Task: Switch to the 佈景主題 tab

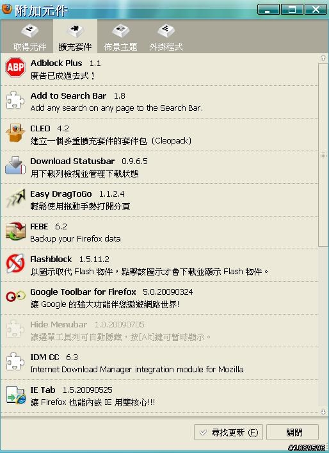Action: [x=120, y=38]
